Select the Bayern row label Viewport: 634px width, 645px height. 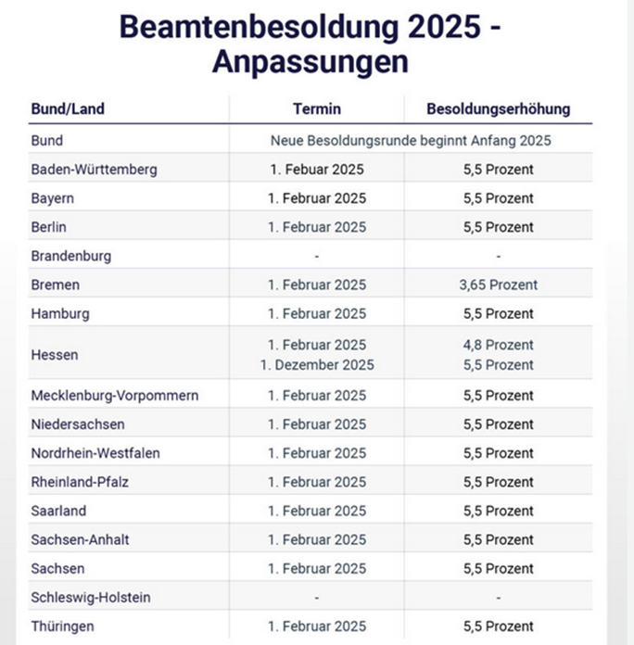pos(53,198)
